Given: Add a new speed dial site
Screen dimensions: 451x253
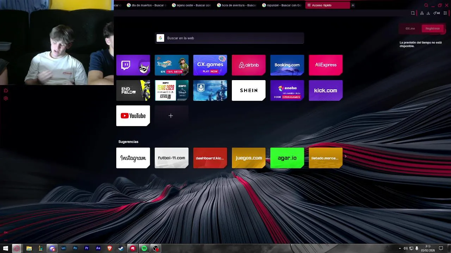Looking at the screenshot, I should coord(171,116).
